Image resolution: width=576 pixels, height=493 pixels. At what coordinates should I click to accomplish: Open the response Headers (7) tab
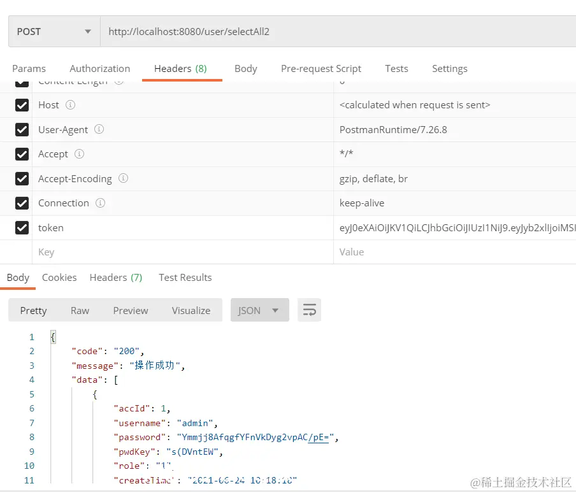click(x=116, y=278)
